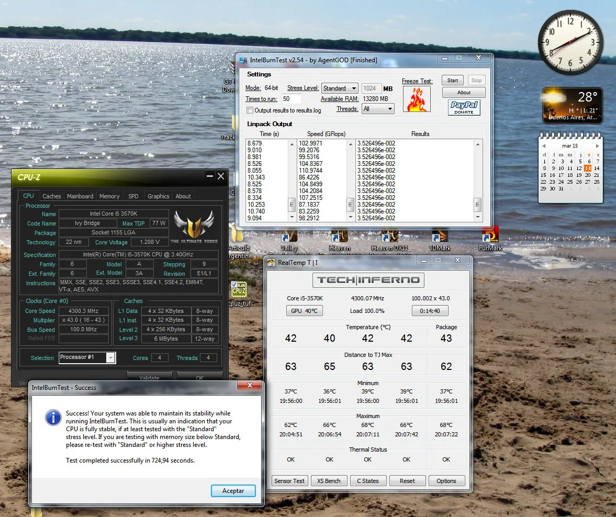Screen dimensions: 616x517
Task: Open the About tab in CPU-Z
Action: point(183,196)
